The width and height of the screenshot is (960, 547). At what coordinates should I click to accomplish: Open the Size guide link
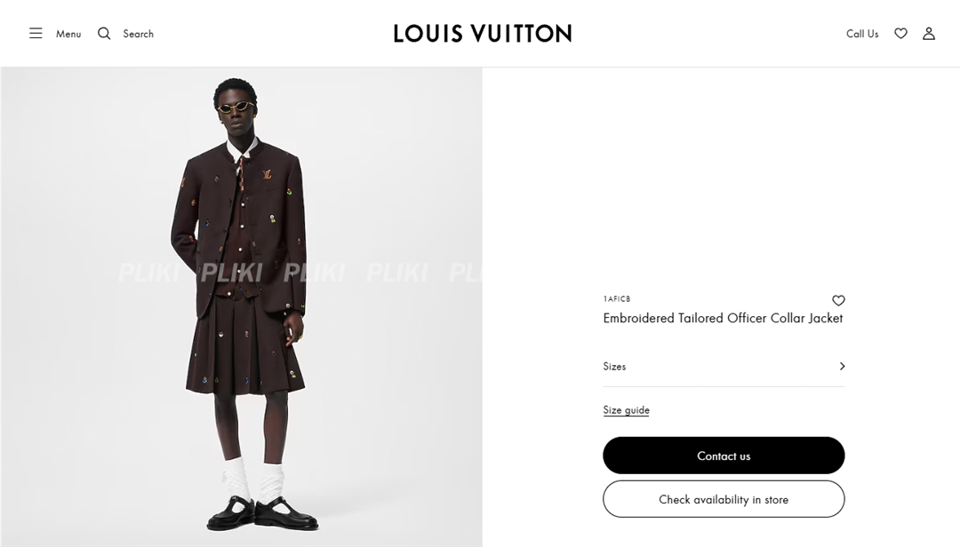tap(626, 410)
